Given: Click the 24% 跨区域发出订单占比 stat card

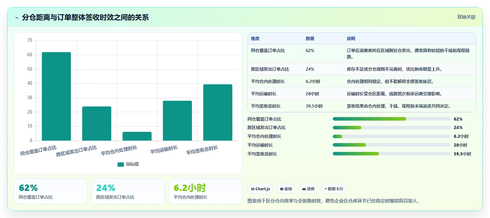Looking at the screenshot, I should 128,191.
